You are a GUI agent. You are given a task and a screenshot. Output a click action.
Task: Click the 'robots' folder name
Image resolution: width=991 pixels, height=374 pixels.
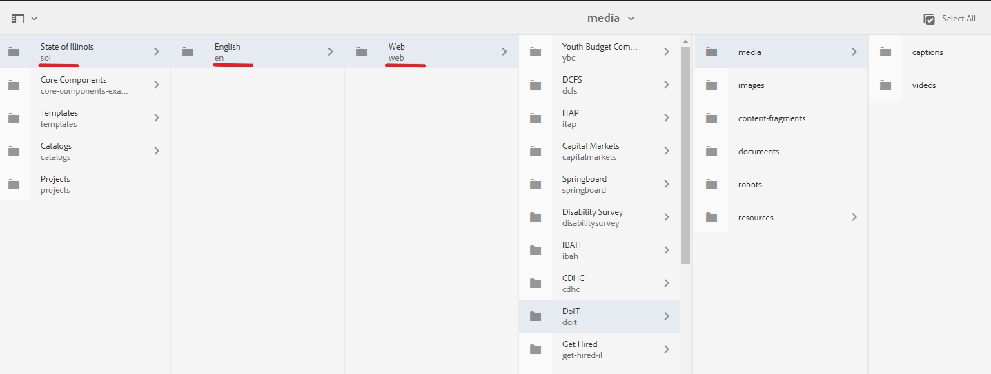750,185
